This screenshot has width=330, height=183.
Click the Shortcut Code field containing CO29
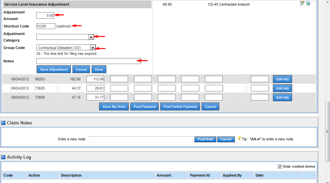pos(46,26)
